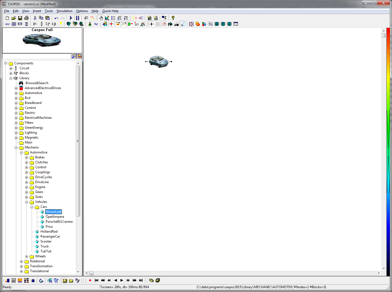This screenshot has width=392, height=292.
Task: Expand the GreenEnergy folder
Action: (x=16, y=128)
